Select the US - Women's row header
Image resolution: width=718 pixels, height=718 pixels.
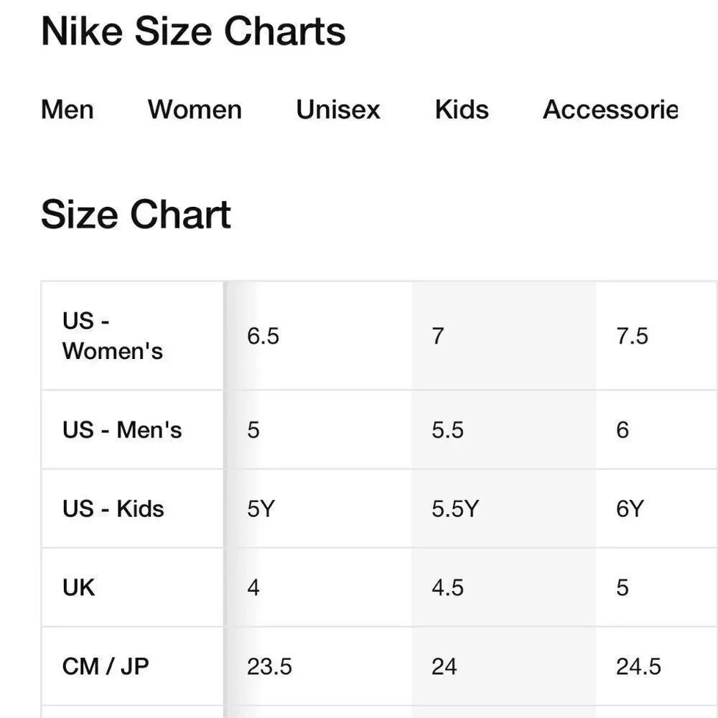pyautogui.click(x=132, y=335)
